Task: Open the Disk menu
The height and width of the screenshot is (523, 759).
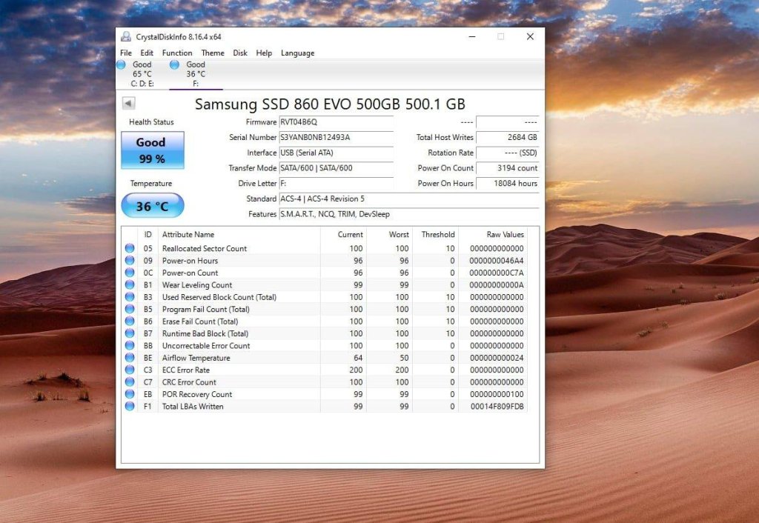Action: click(240, 53)
